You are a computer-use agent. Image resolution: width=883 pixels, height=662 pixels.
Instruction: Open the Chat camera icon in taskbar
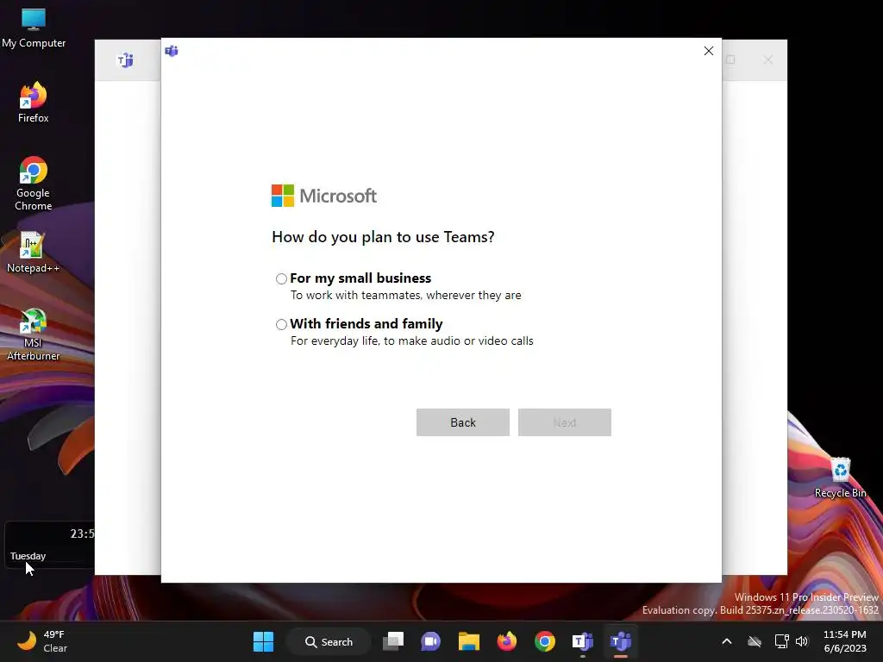431,641
